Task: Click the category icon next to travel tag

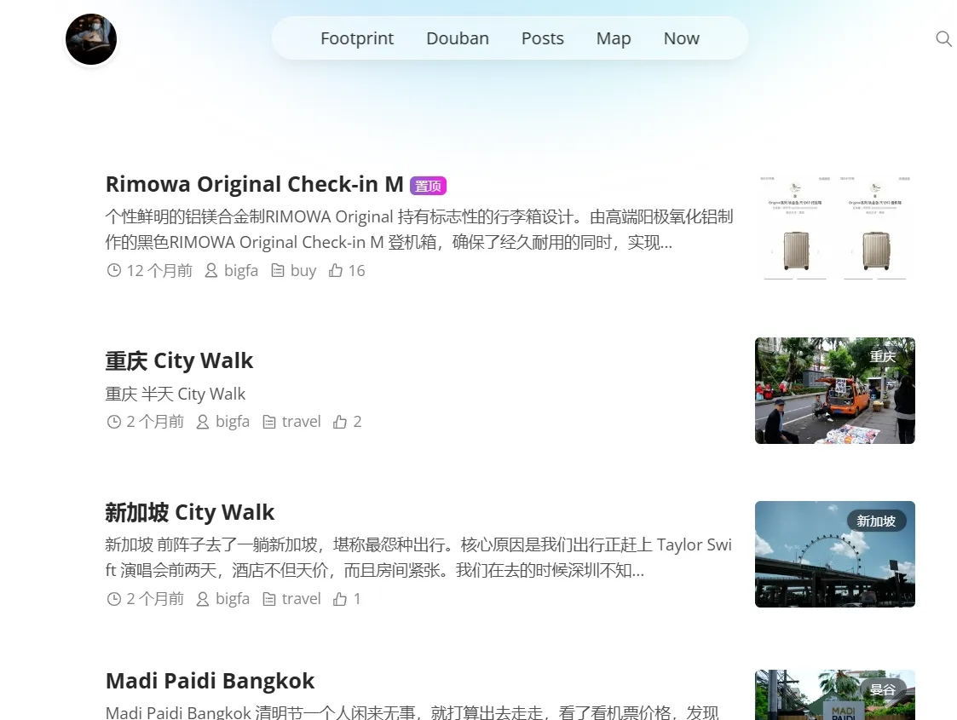Action: pos(269,421)
